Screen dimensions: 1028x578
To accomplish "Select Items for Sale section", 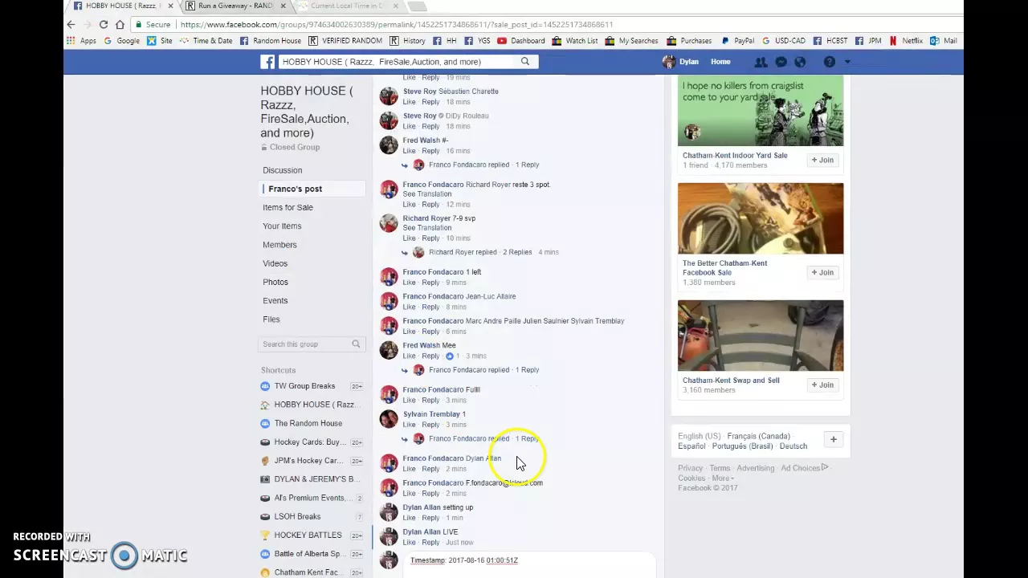I will (x=288, y=207).
